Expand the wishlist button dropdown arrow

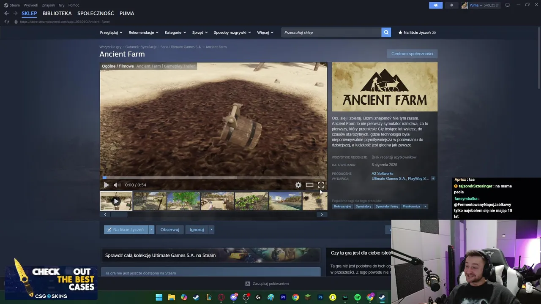coord(151,230)
